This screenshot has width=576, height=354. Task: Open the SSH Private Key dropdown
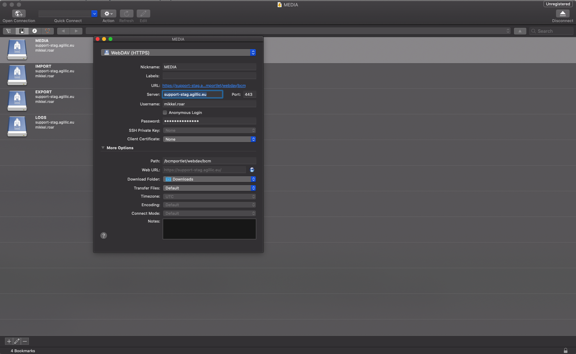(209, 130)
